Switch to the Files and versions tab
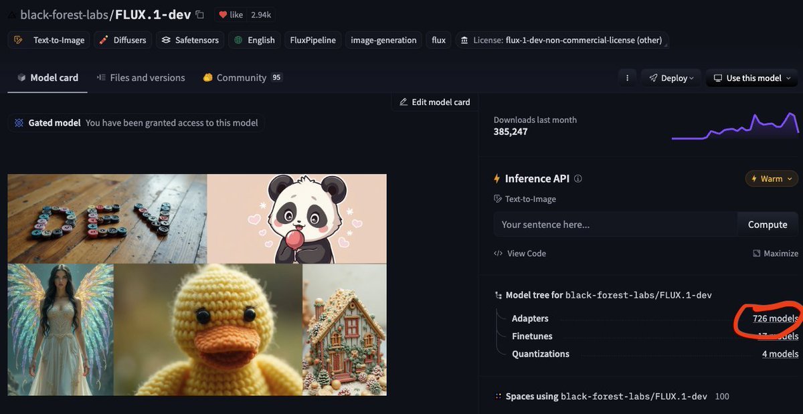 click(x=141, y=78)
